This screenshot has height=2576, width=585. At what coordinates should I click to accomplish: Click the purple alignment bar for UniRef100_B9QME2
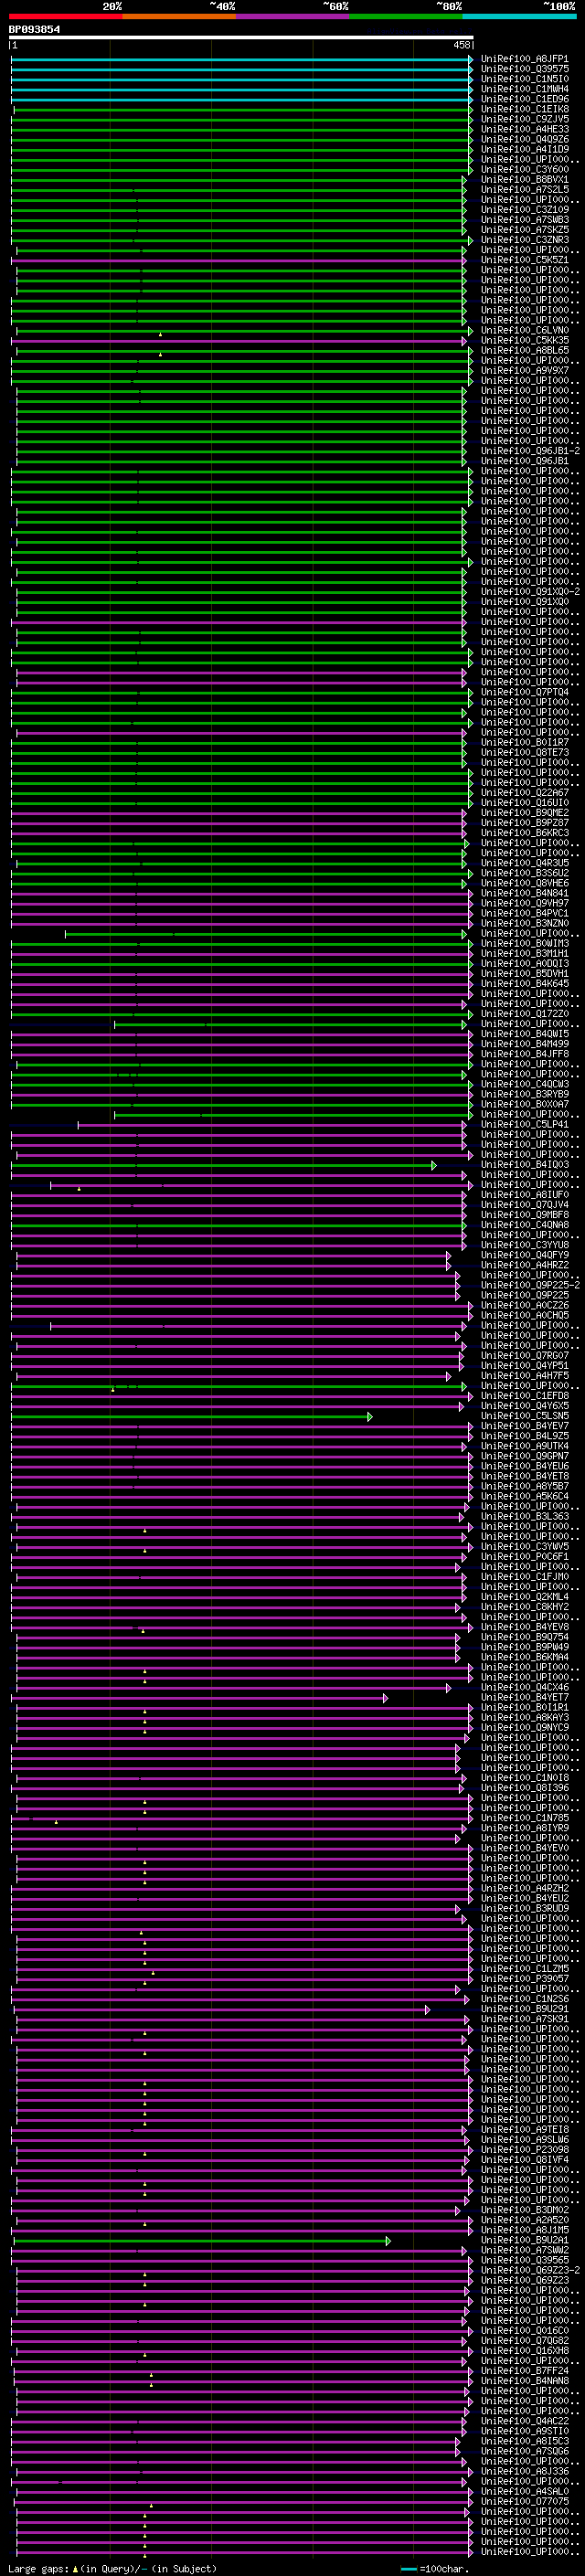(x=238, y=812)
